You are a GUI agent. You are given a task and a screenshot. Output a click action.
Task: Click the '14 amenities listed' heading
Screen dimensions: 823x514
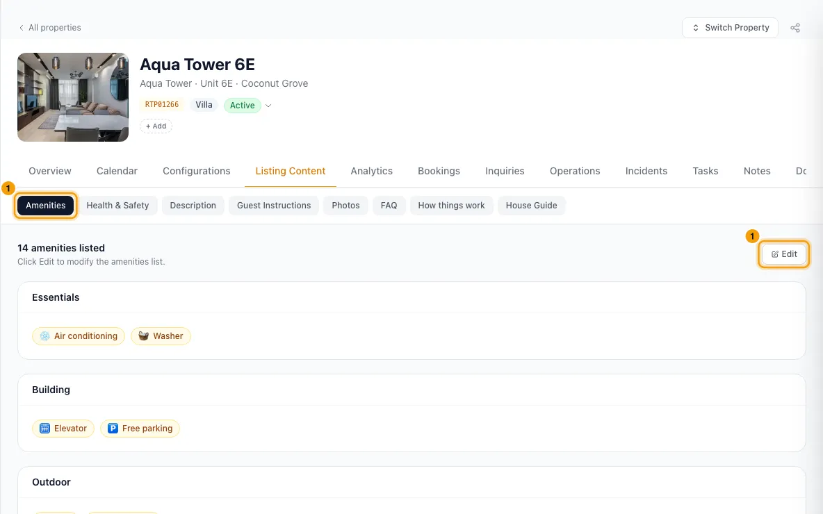[x=61, y=248]
